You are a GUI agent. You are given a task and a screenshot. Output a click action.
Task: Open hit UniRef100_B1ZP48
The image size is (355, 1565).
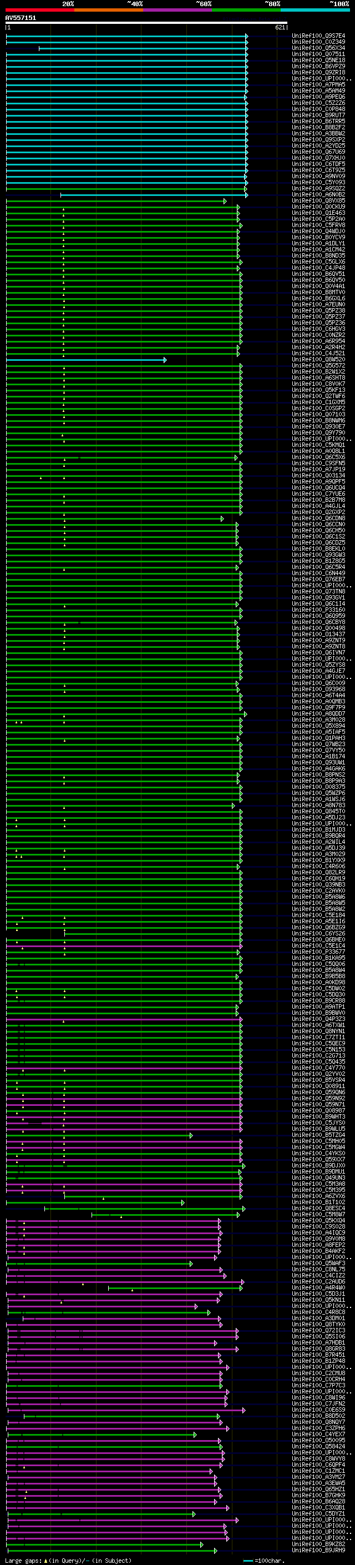tap(318, 1361)
